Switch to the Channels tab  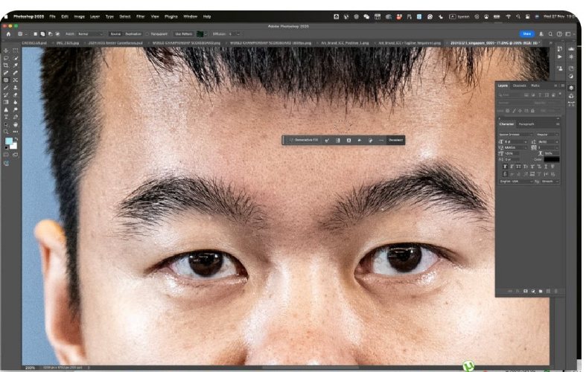[519, 86]
